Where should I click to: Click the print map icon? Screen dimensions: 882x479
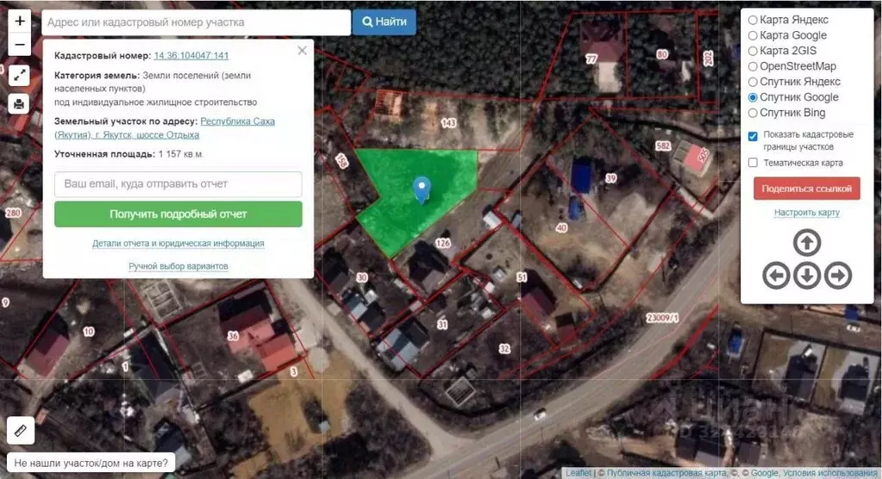[20, 104]
